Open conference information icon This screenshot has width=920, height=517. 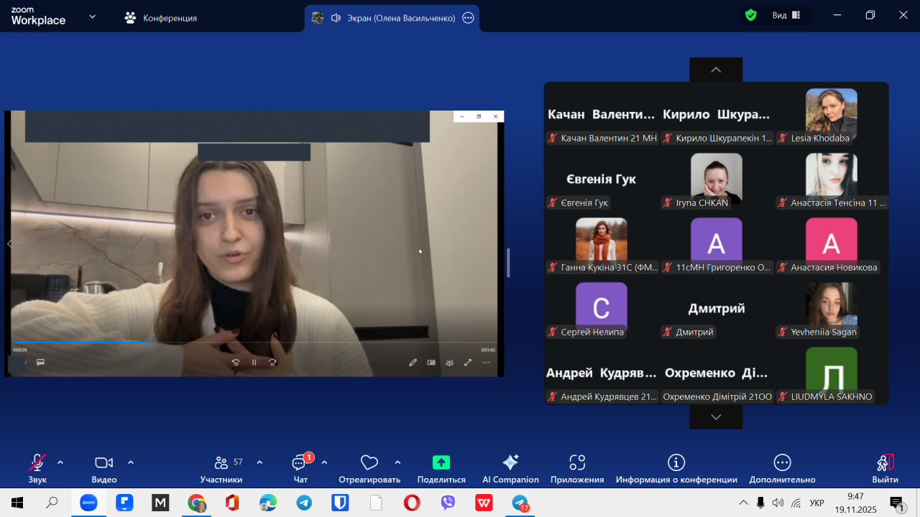676,462
